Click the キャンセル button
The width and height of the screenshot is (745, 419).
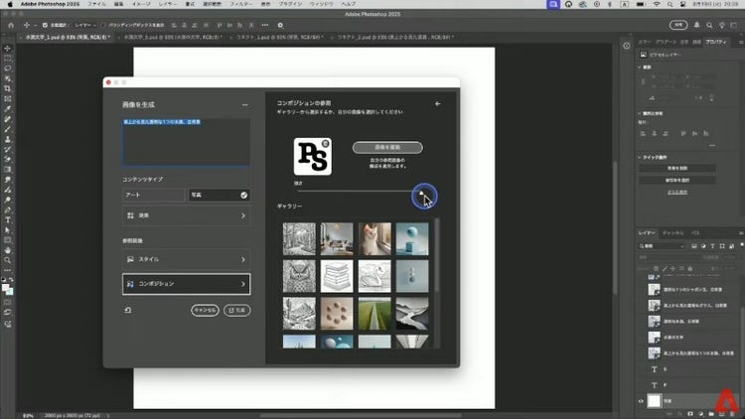pyautogui.click(x=205, y=310)
